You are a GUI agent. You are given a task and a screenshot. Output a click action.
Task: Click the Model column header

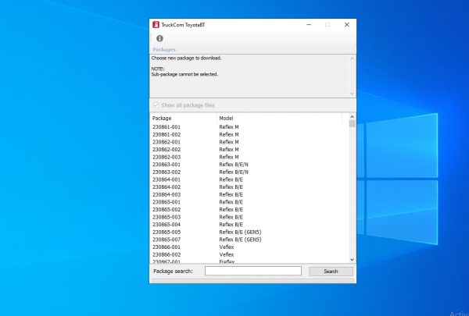[x=279, y=119]
